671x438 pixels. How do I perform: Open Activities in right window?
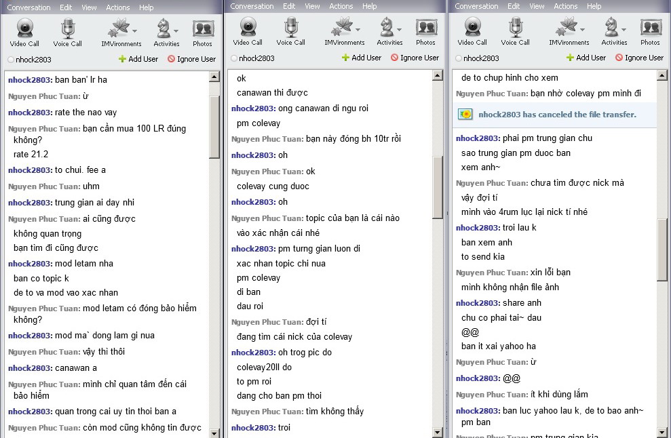[x=614, y=31]
